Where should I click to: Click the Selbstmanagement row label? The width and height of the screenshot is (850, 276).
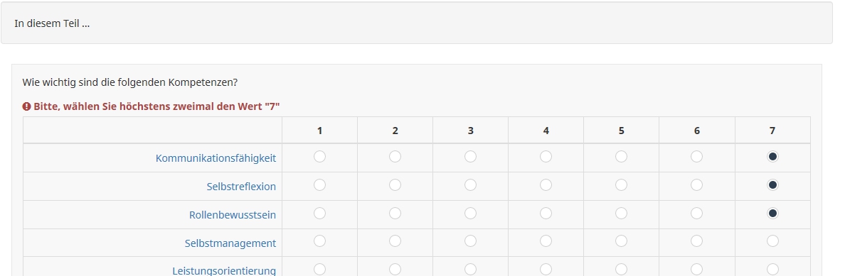click(x=230, y=243)
